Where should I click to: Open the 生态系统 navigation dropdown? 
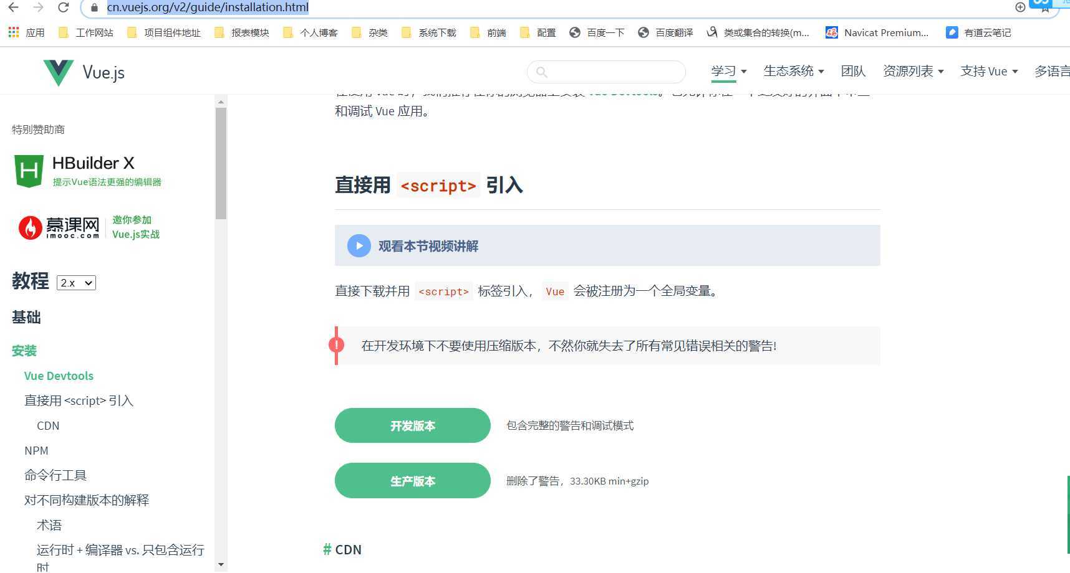pyautogui.click(x=794, y=71)
